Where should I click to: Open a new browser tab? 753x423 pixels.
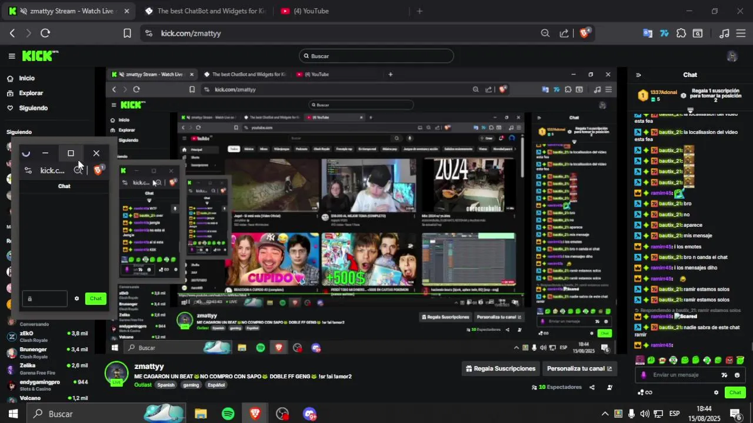(x=419, y=11)
